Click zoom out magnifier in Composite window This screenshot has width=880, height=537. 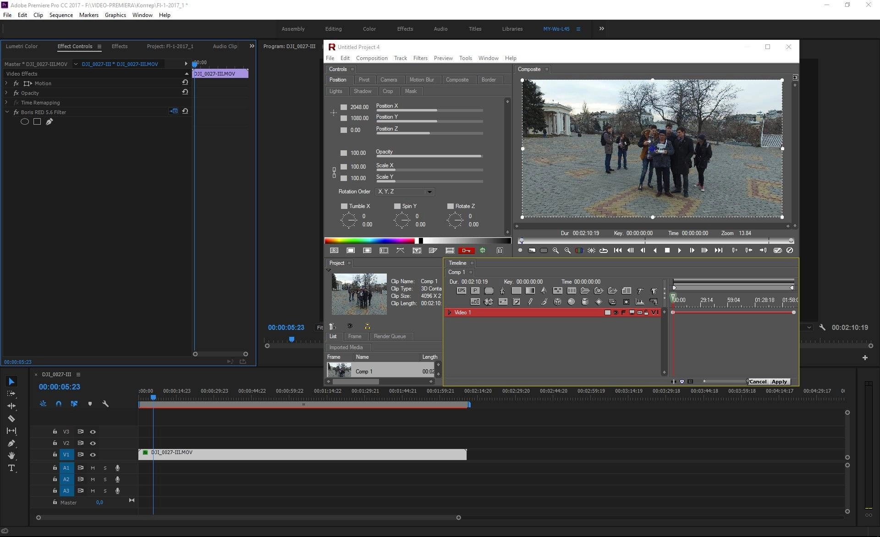[567, 251]
